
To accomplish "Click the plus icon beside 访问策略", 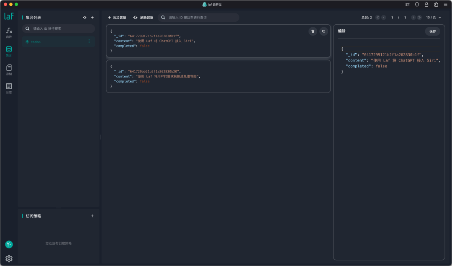I will 92,216.
